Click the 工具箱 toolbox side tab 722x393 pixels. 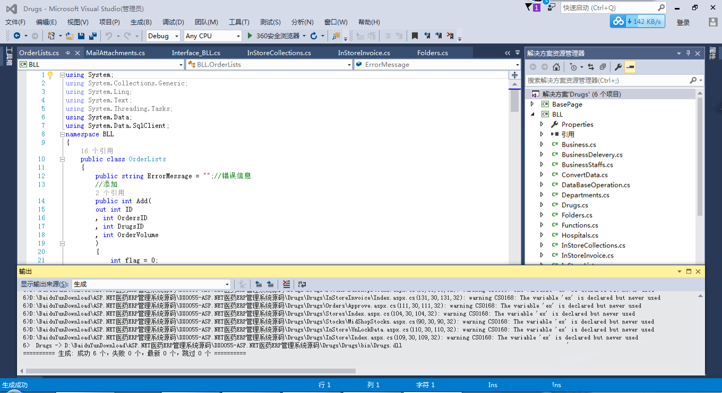click(x=8, y=56)
